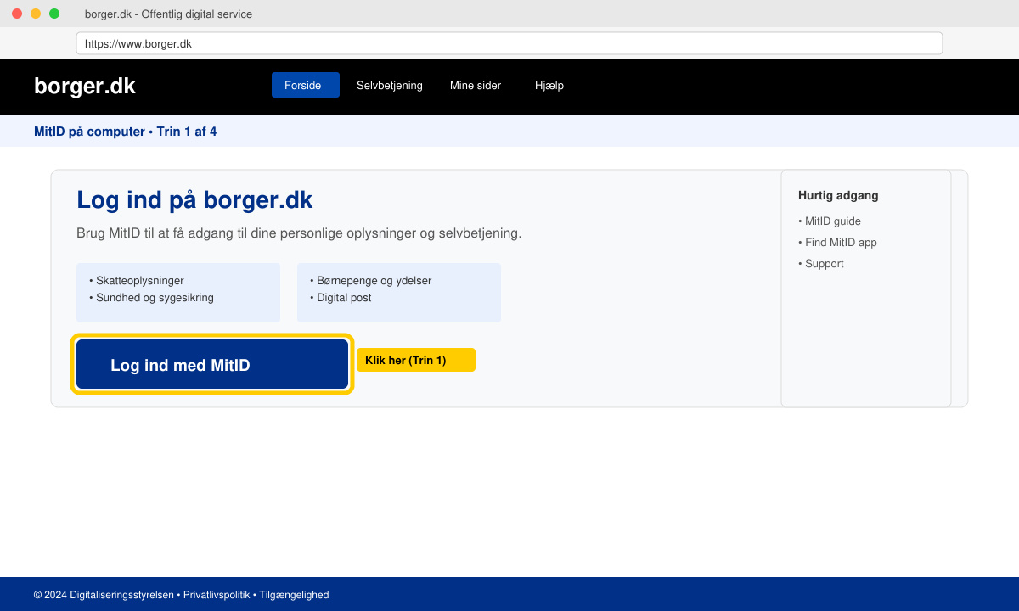The image size is (1019, 611).
Task: Click the Digital post item
Action: pos(341,298)
